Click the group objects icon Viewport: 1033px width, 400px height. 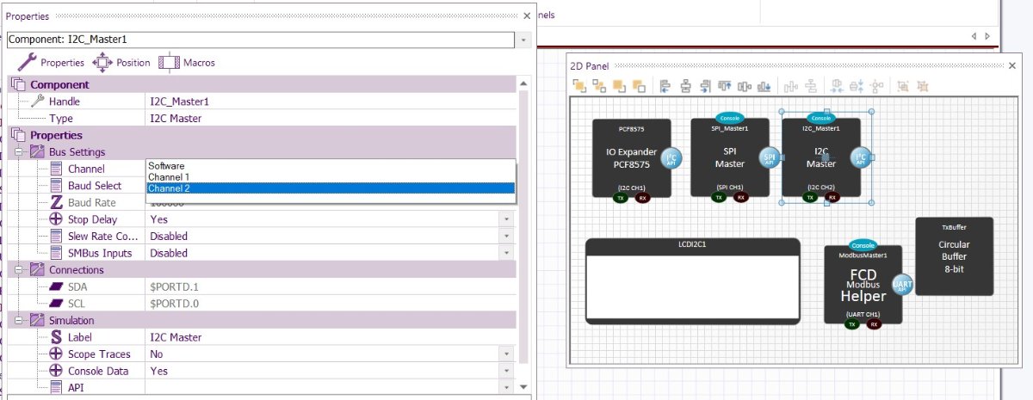[x=903, y=86]
